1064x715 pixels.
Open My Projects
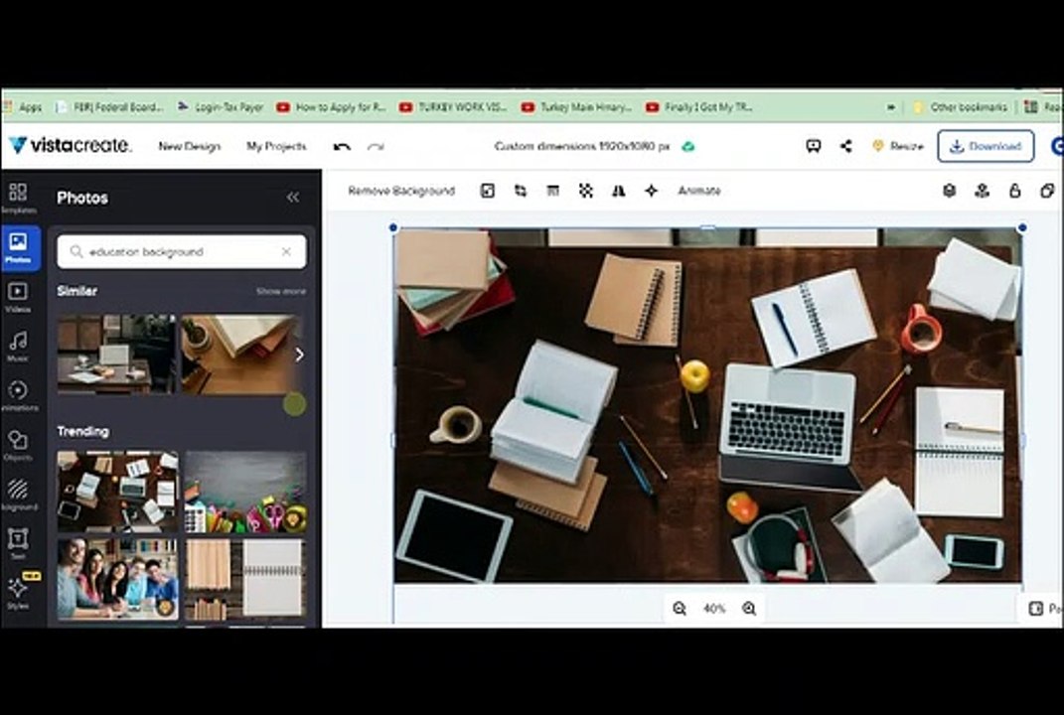pyautogui.click(x=276, y=147)
